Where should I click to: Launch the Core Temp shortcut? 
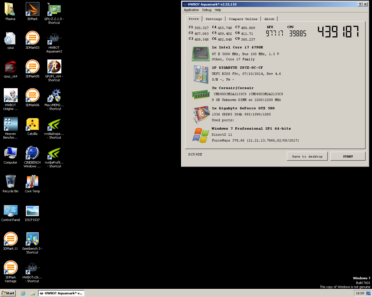[x=32, y=184]
